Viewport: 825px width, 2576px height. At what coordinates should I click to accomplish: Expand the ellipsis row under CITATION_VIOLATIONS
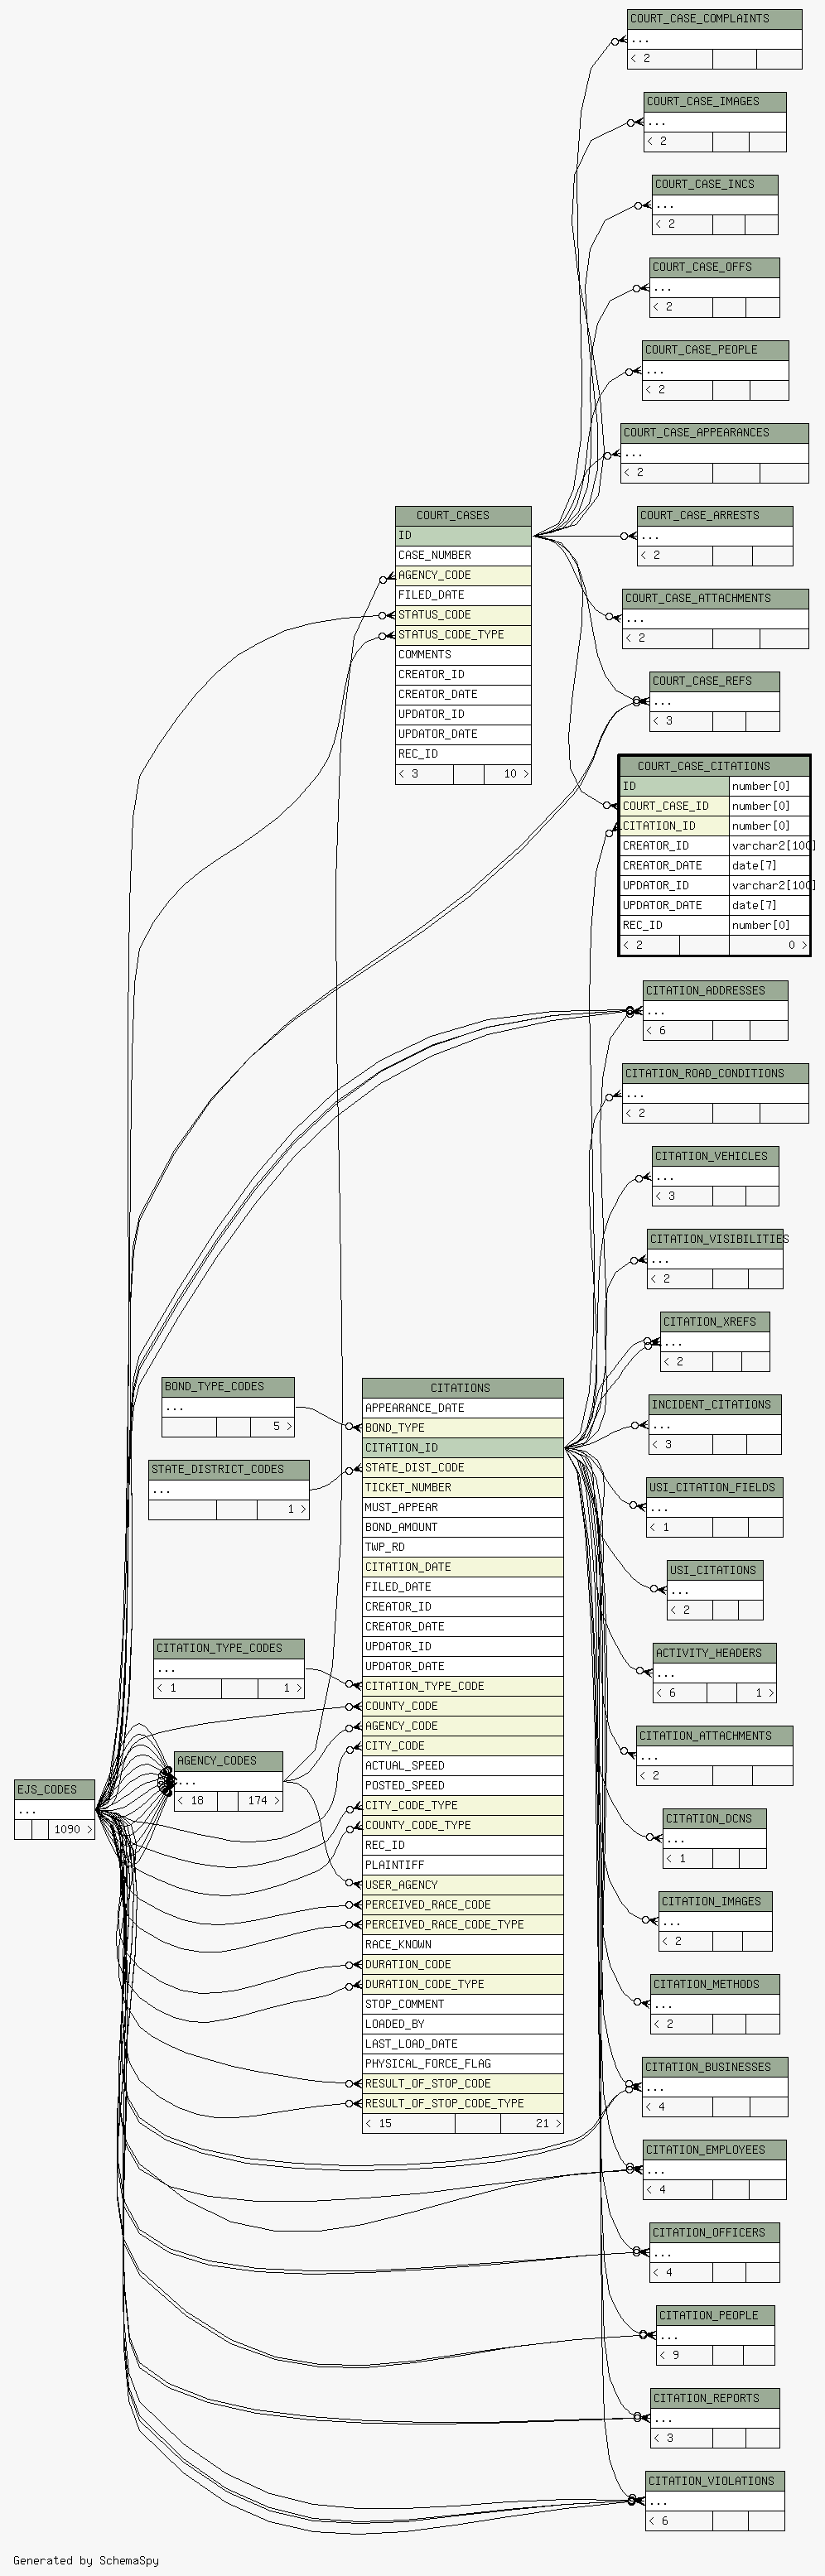click(714, 2502)
